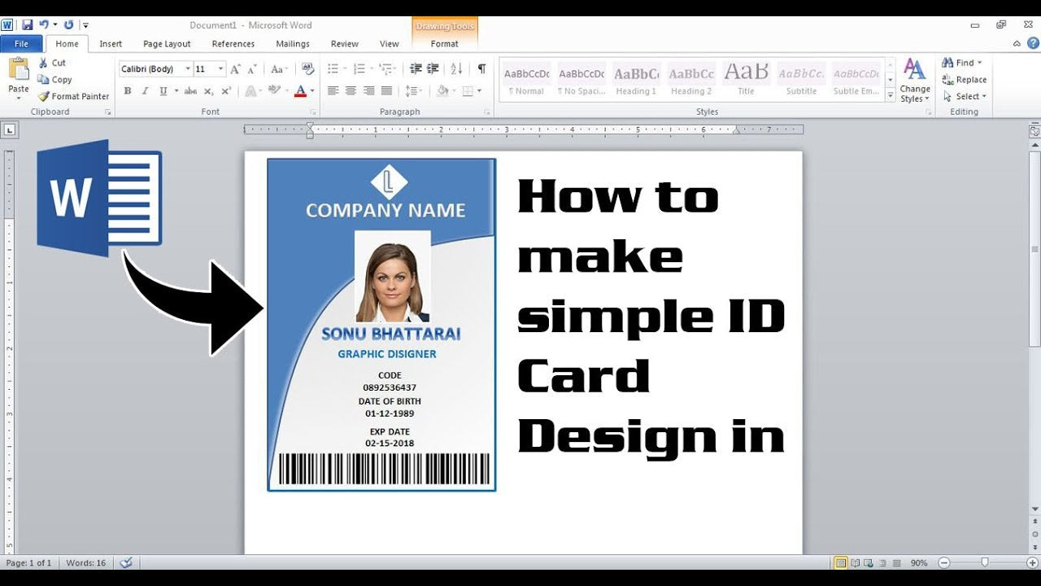
Task: Click the Grow Font icon
Action: pyautogui.click(x=235, y=69)
